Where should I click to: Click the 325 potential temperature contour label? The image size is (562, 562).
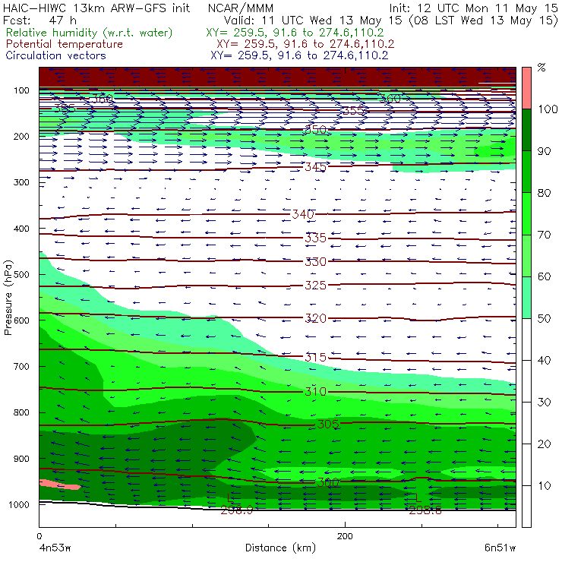click(x=315, y=286)
